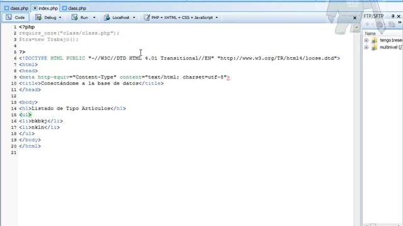This screenshot has height=226, width=403.
Task: Click the first class.php tab file icon
Action: coord(7,8)
